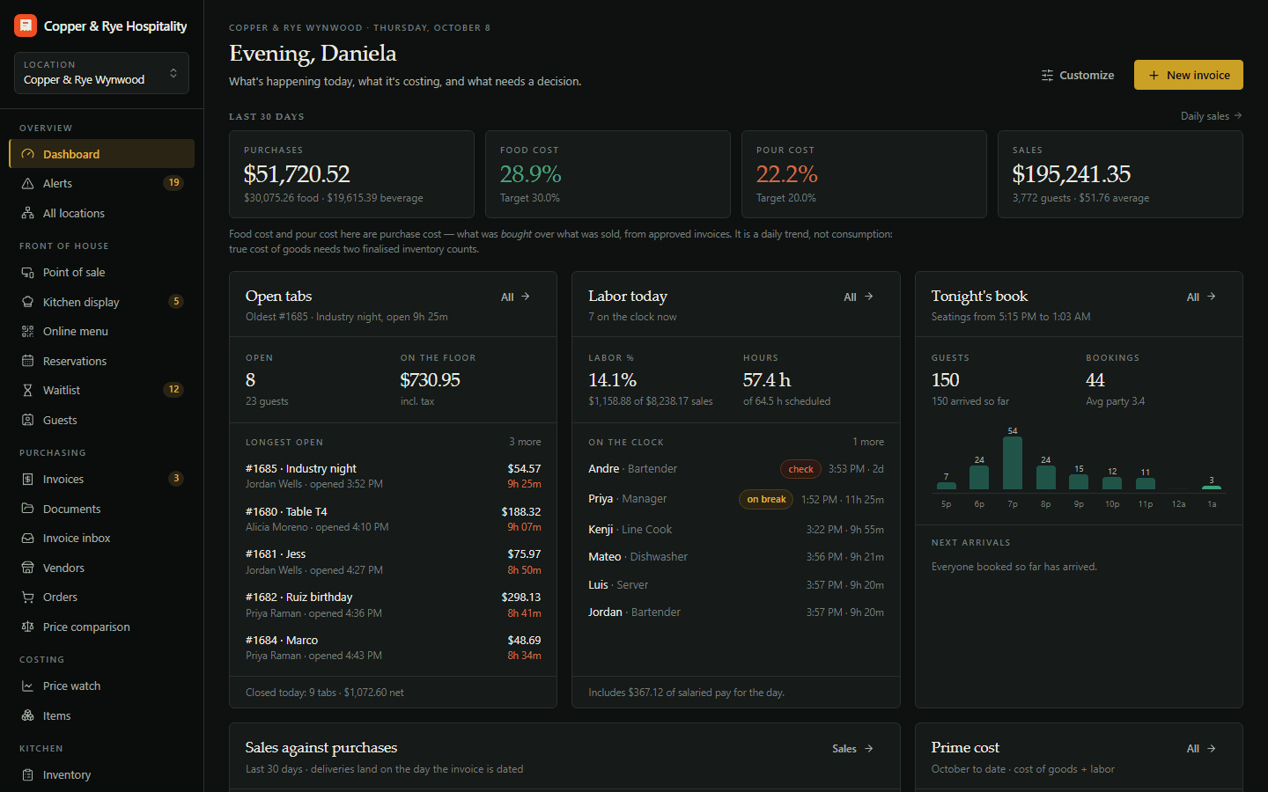Image resolution: width=1268 pixels, height=792 pixels.
Task: Click the Alerts triangle icon
Action: click(27, 183)
